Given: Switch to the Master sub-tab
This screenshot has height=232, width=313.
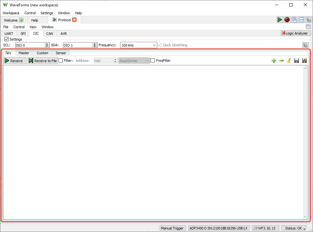Looking at the screenshot, I should pos(24,53).
